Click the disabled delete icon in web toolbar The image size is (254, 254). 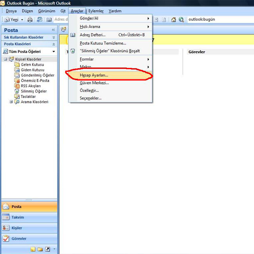[x=156, y=20]
